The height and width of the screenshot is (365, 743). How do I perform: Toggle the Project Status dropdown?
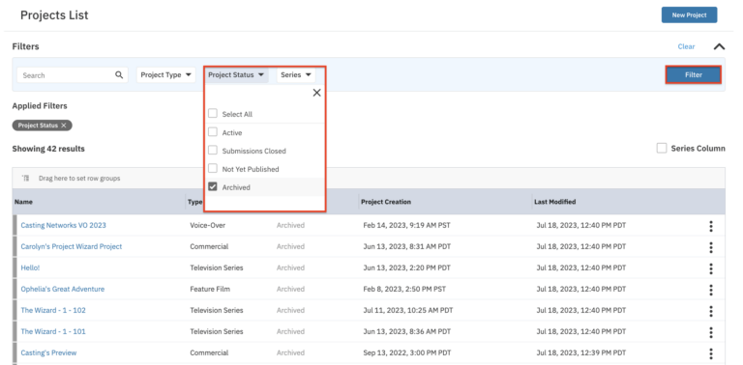pyautogui.click(x=236, y=74)
